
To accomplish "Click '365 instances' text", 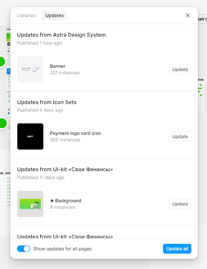I will (x=65, y=140).
